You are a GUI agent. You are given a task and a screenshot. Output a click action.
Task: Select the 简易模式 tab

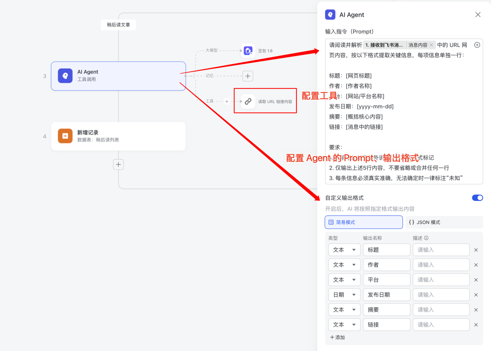pyautogui.click(x=363, y=222)
